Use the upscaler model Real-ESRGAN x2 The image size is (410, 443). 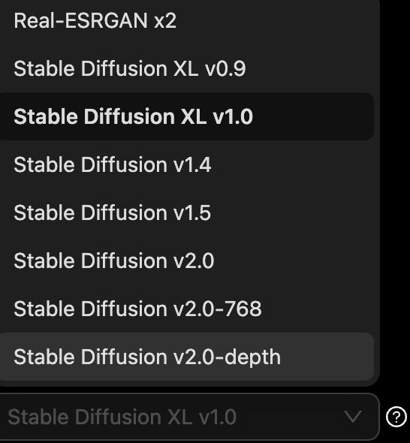(x=186, y=20)
